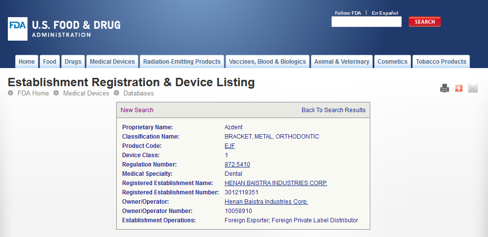Print this page via printer icon
The width and height of the screenshot is (488, 237).
coord(444,89)
